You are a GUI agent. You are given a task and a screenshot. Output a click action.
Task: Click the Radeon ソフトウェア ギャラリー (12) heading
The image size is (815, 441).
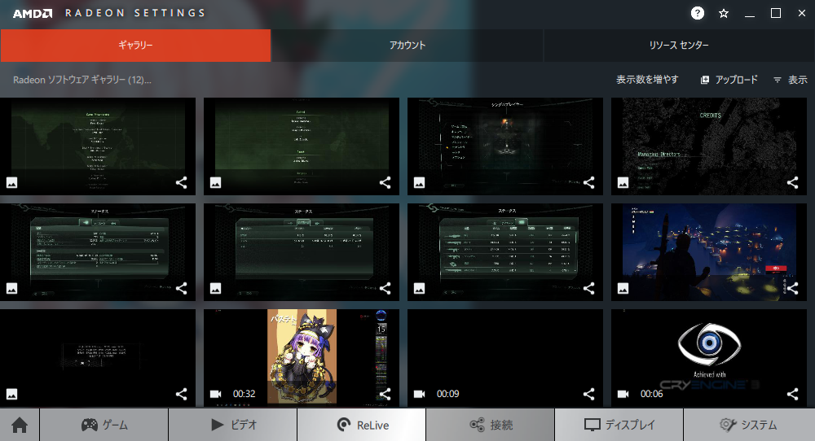[x=82, y=80]
